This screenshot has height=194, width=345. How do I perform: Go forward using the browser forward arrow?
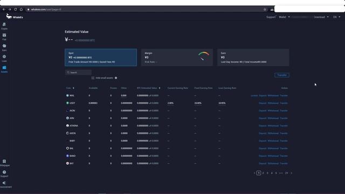coord(10,10)
